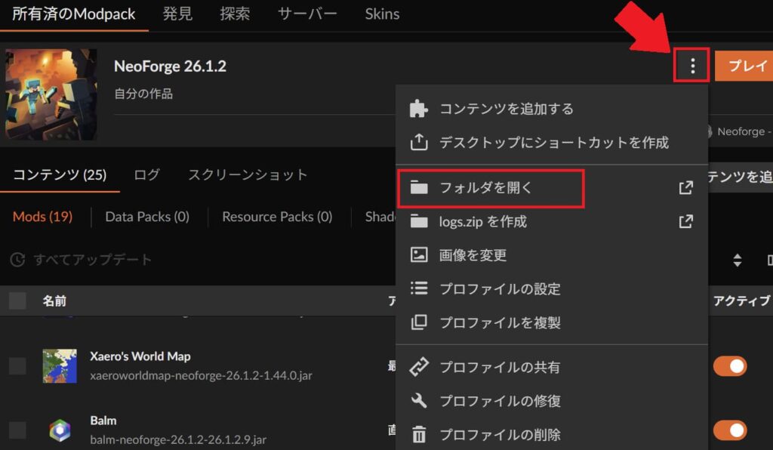Open the 発見 tab

[x=177, y=14]
